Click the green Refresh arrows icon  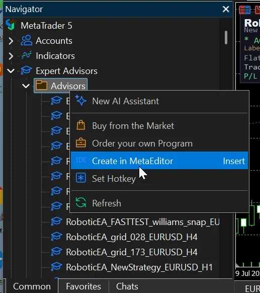[81, 202]
